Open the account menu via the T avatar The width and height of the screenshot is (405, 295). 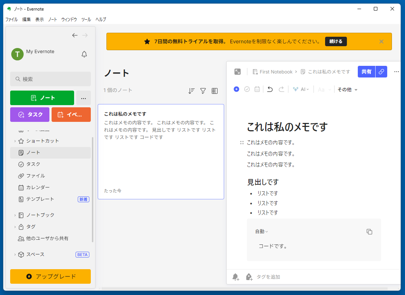[17, 54]
